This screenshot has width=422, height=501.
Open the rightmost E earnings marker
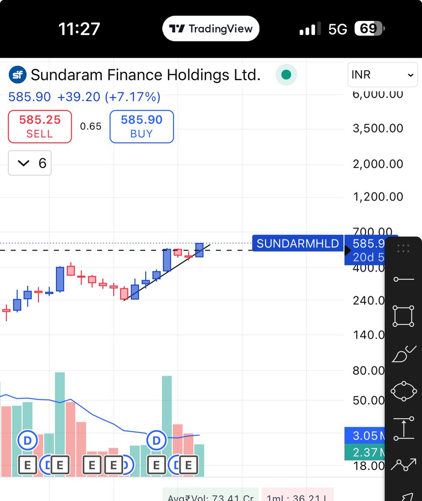coord(188,465)
